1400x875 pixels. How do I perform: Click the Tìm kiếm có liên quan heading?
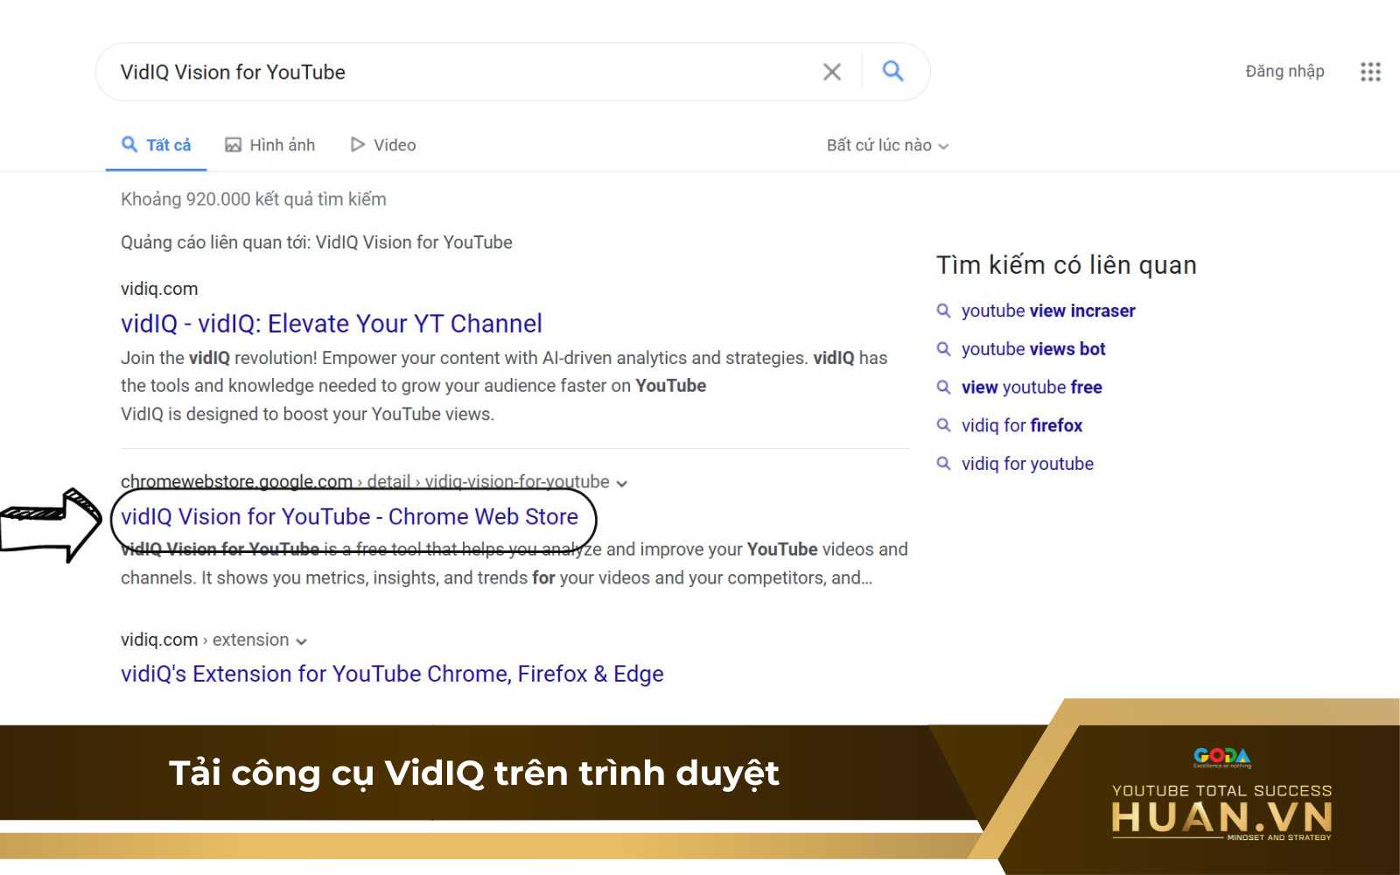click(1067, 265)
